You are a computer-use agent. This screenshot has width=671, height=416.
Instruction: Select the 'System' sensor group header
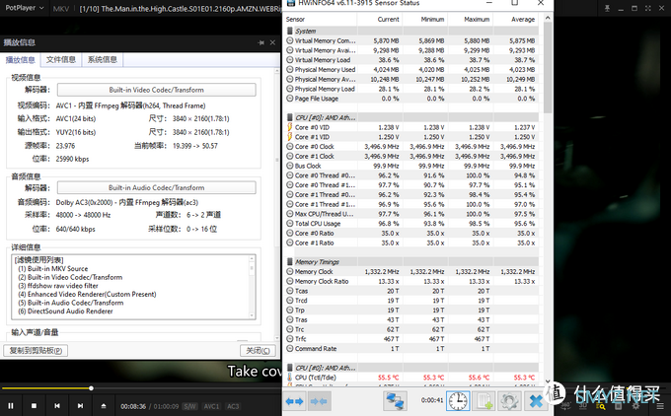click(x=411, y=31)
